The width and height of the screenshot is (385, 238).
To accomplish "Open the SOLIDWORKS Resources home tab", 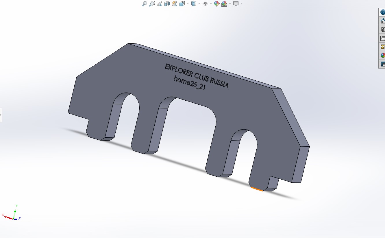I will [x=382, y=21].
